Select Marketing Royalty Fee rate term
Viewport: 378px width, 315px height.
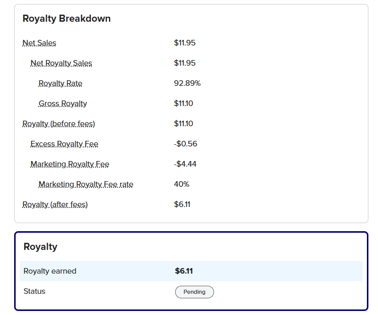coord(86,185)
